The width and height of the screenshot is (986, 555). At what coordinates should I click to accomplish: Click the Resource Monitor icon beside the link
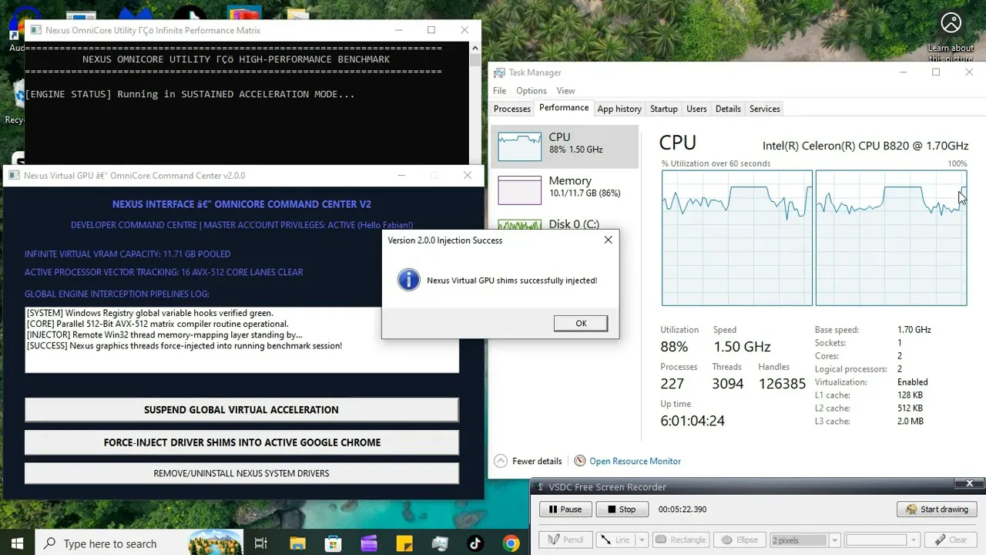click(x=580, y=461)
